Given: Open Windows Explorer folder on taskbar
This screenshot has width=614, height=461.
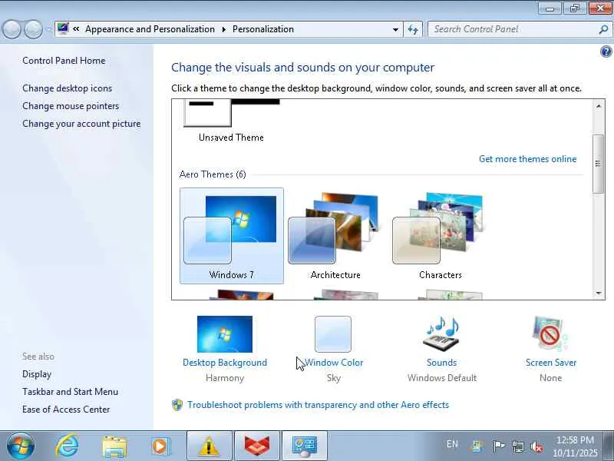Looking at the screenshot, I should pos(114,446).
